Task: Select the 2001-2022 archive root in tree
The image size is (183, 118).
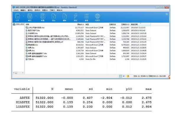Action: [19, 24]
